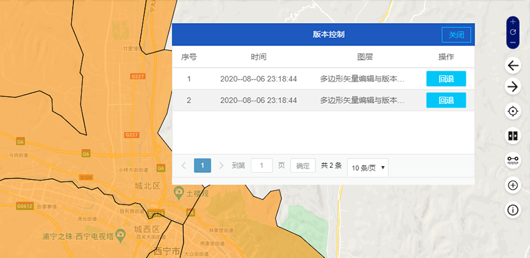Viewport: 530px width, 258px height.
Task: Select the distance measurement tool
Action: (513, 160)
